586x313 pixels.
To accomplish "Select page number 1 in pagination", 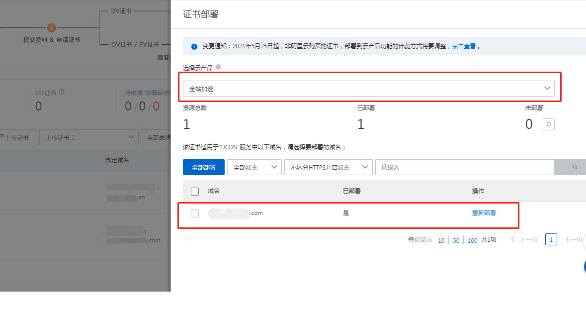I will point(551,240).
